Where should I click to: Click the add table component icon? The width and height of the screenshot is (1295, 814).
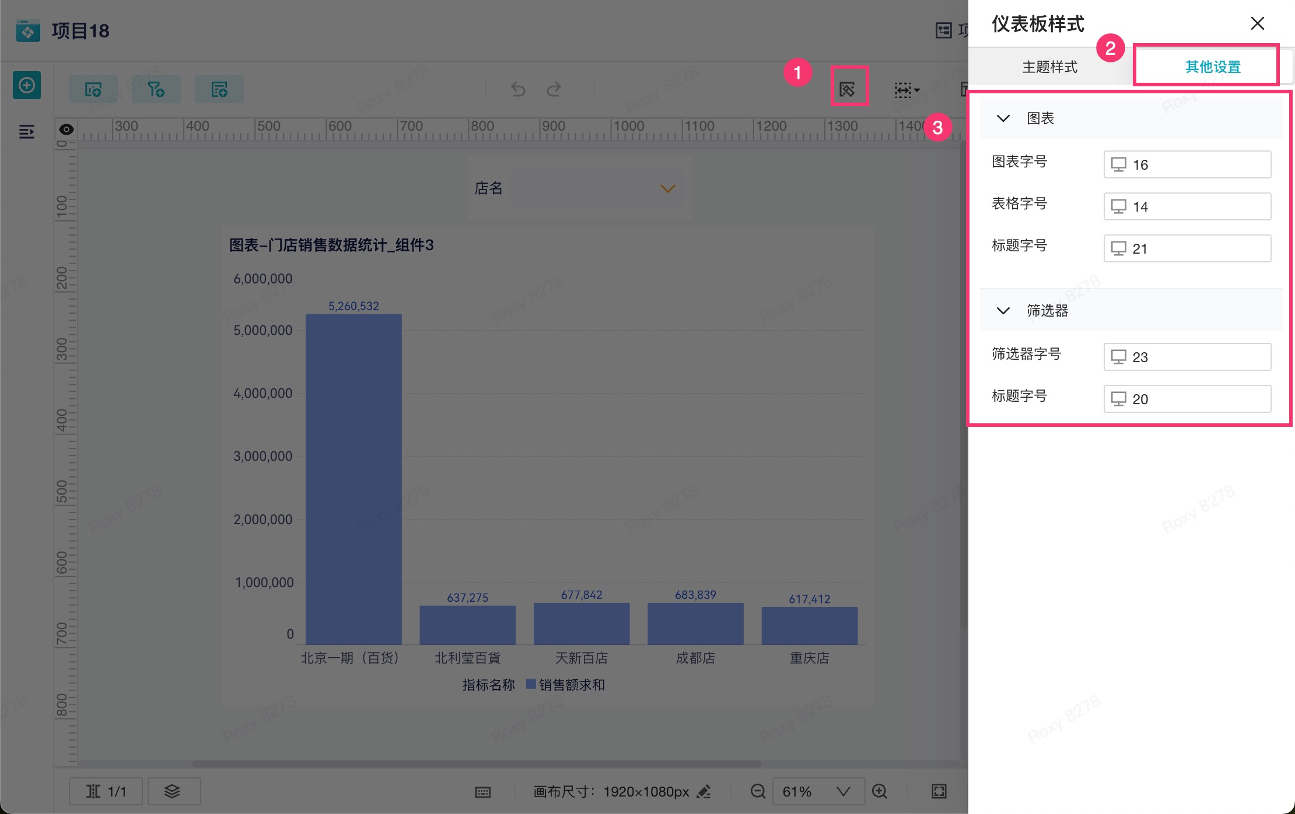[219, 89]
